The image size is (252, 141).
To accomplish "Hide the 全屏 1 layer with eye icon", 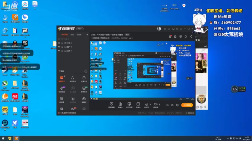I will tap(59, 51).
